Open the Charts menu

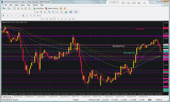[23, 5]
